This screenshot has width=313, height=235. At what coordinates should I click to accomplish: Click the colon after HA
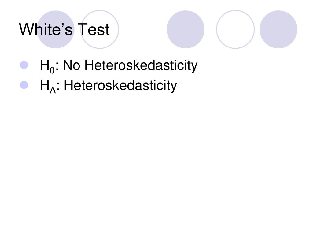coord(58,87)
